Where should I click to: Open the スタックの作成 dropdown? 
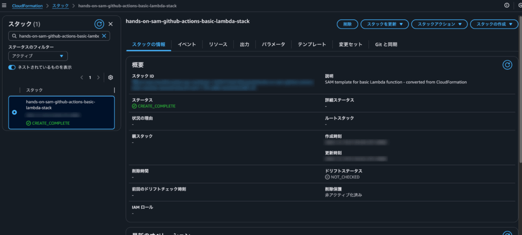493,24
